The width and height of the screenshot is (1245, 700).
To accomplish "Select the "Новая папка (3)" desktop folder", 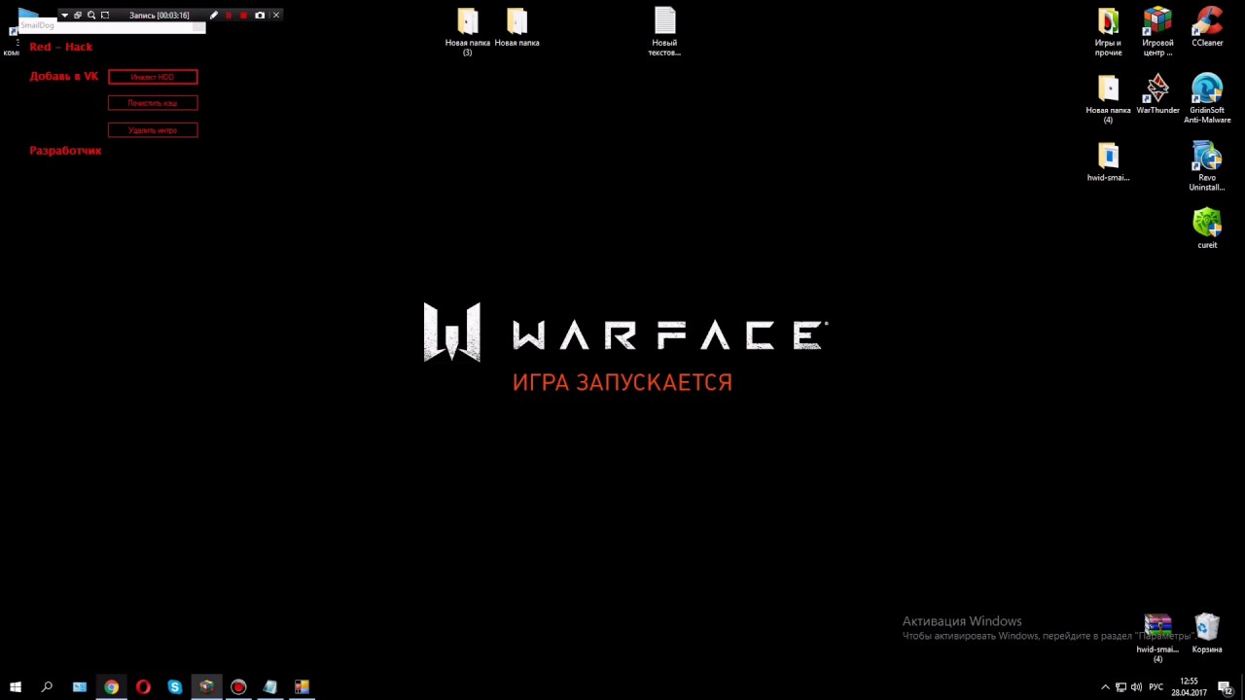I will pos(467,31).
